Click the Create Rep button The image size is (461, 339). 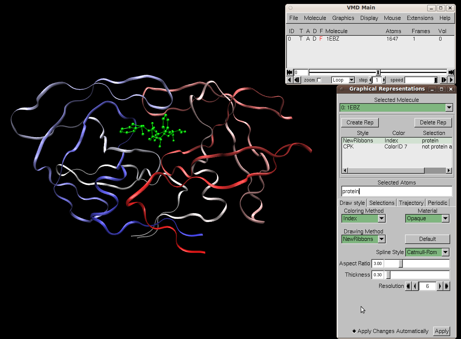pos(360,122)
